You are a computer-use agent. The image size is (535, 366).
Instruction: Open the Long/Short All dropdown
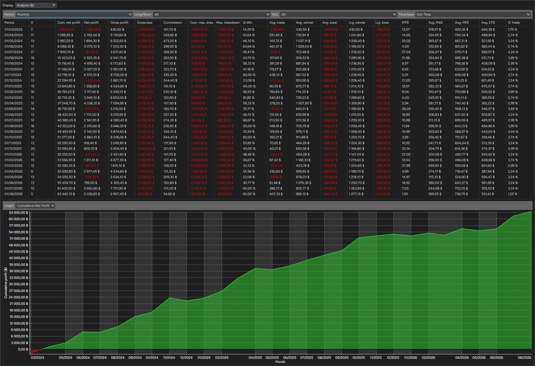click(x=212, y=14)
